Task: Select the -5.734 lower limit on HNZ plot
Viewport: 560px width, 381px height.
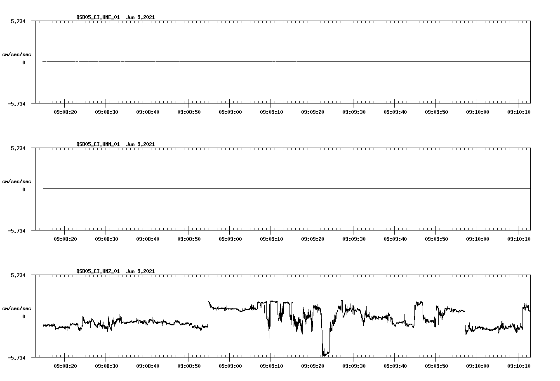Action: tap(16, 358)
